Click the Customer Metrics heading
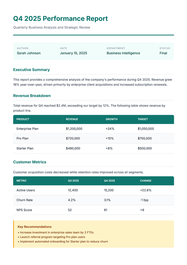 30,162
